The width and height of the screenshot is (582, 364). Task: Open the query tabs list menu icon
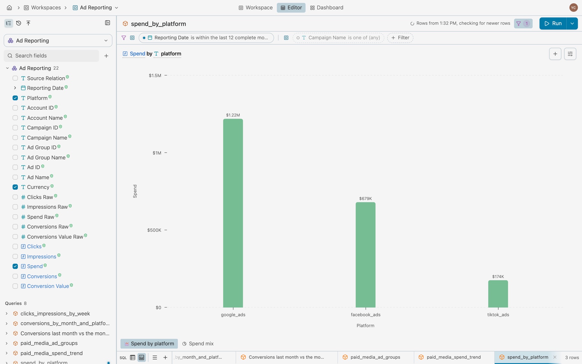(155, 358)
